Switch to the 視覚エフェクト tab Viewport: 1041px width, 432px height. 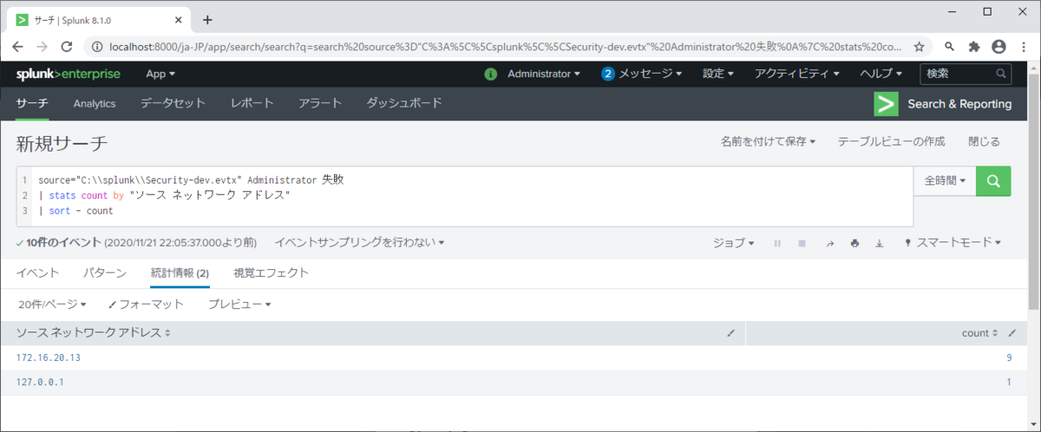[271, 273]
